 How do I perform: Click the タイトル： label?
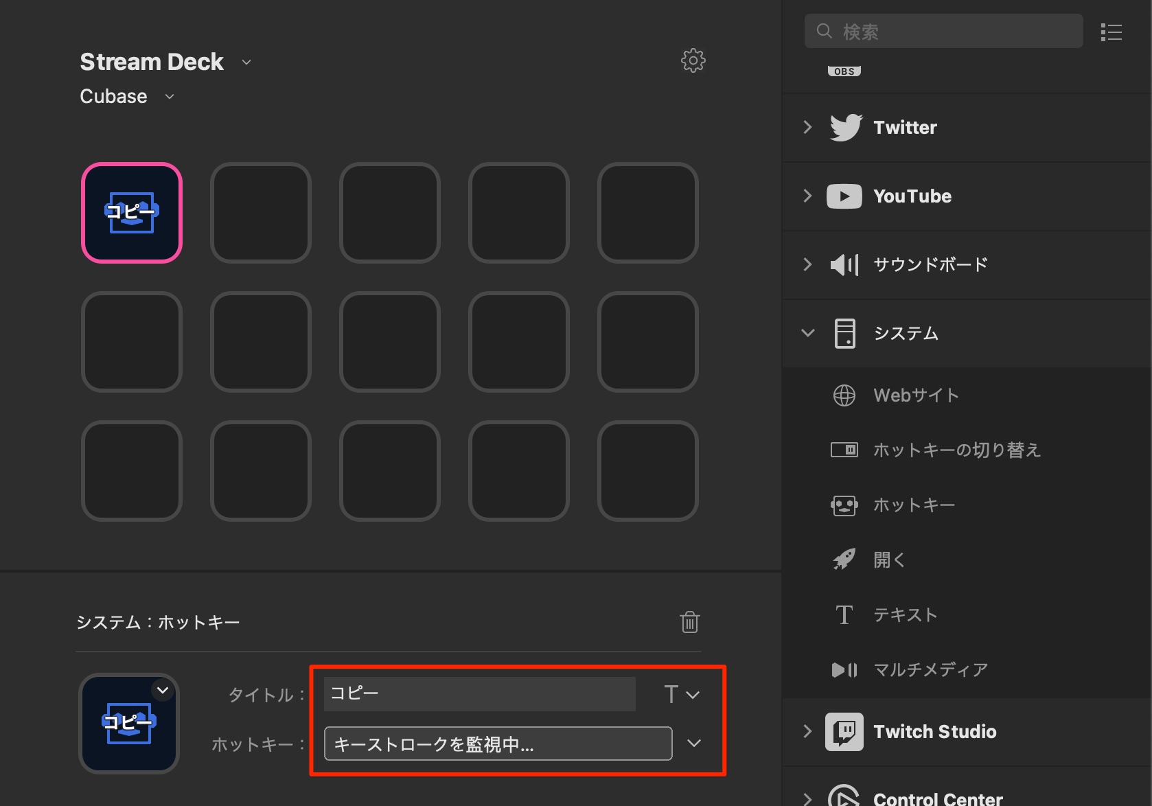tap(266, 695)
